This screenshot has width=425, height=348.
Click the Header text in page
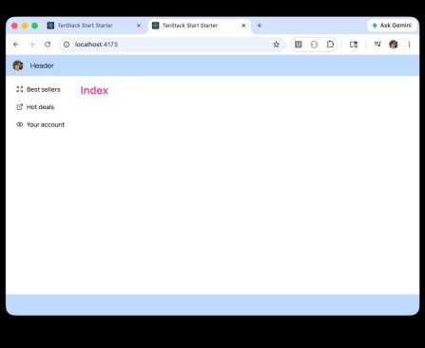[x=42, y=65]
